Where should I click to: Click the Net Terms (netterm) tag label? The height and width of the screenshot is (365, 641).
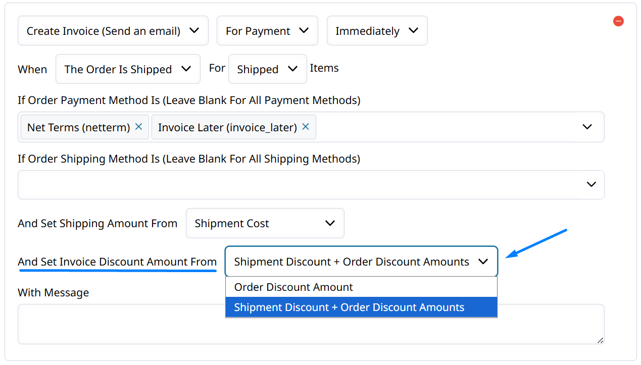point(79,127)
